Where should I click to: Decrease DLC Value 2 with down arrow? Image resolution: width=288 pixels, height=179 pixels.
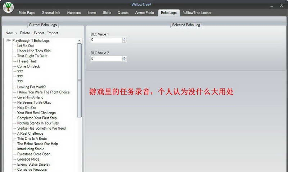[124, 60]
